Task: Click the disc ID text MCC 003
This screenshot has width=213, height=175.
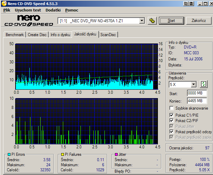Action: click(191, 53)
